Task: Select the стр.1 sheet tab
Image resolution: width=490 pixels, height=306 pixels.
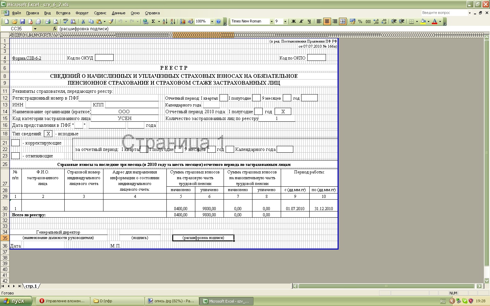Action: tap(31, 286)
